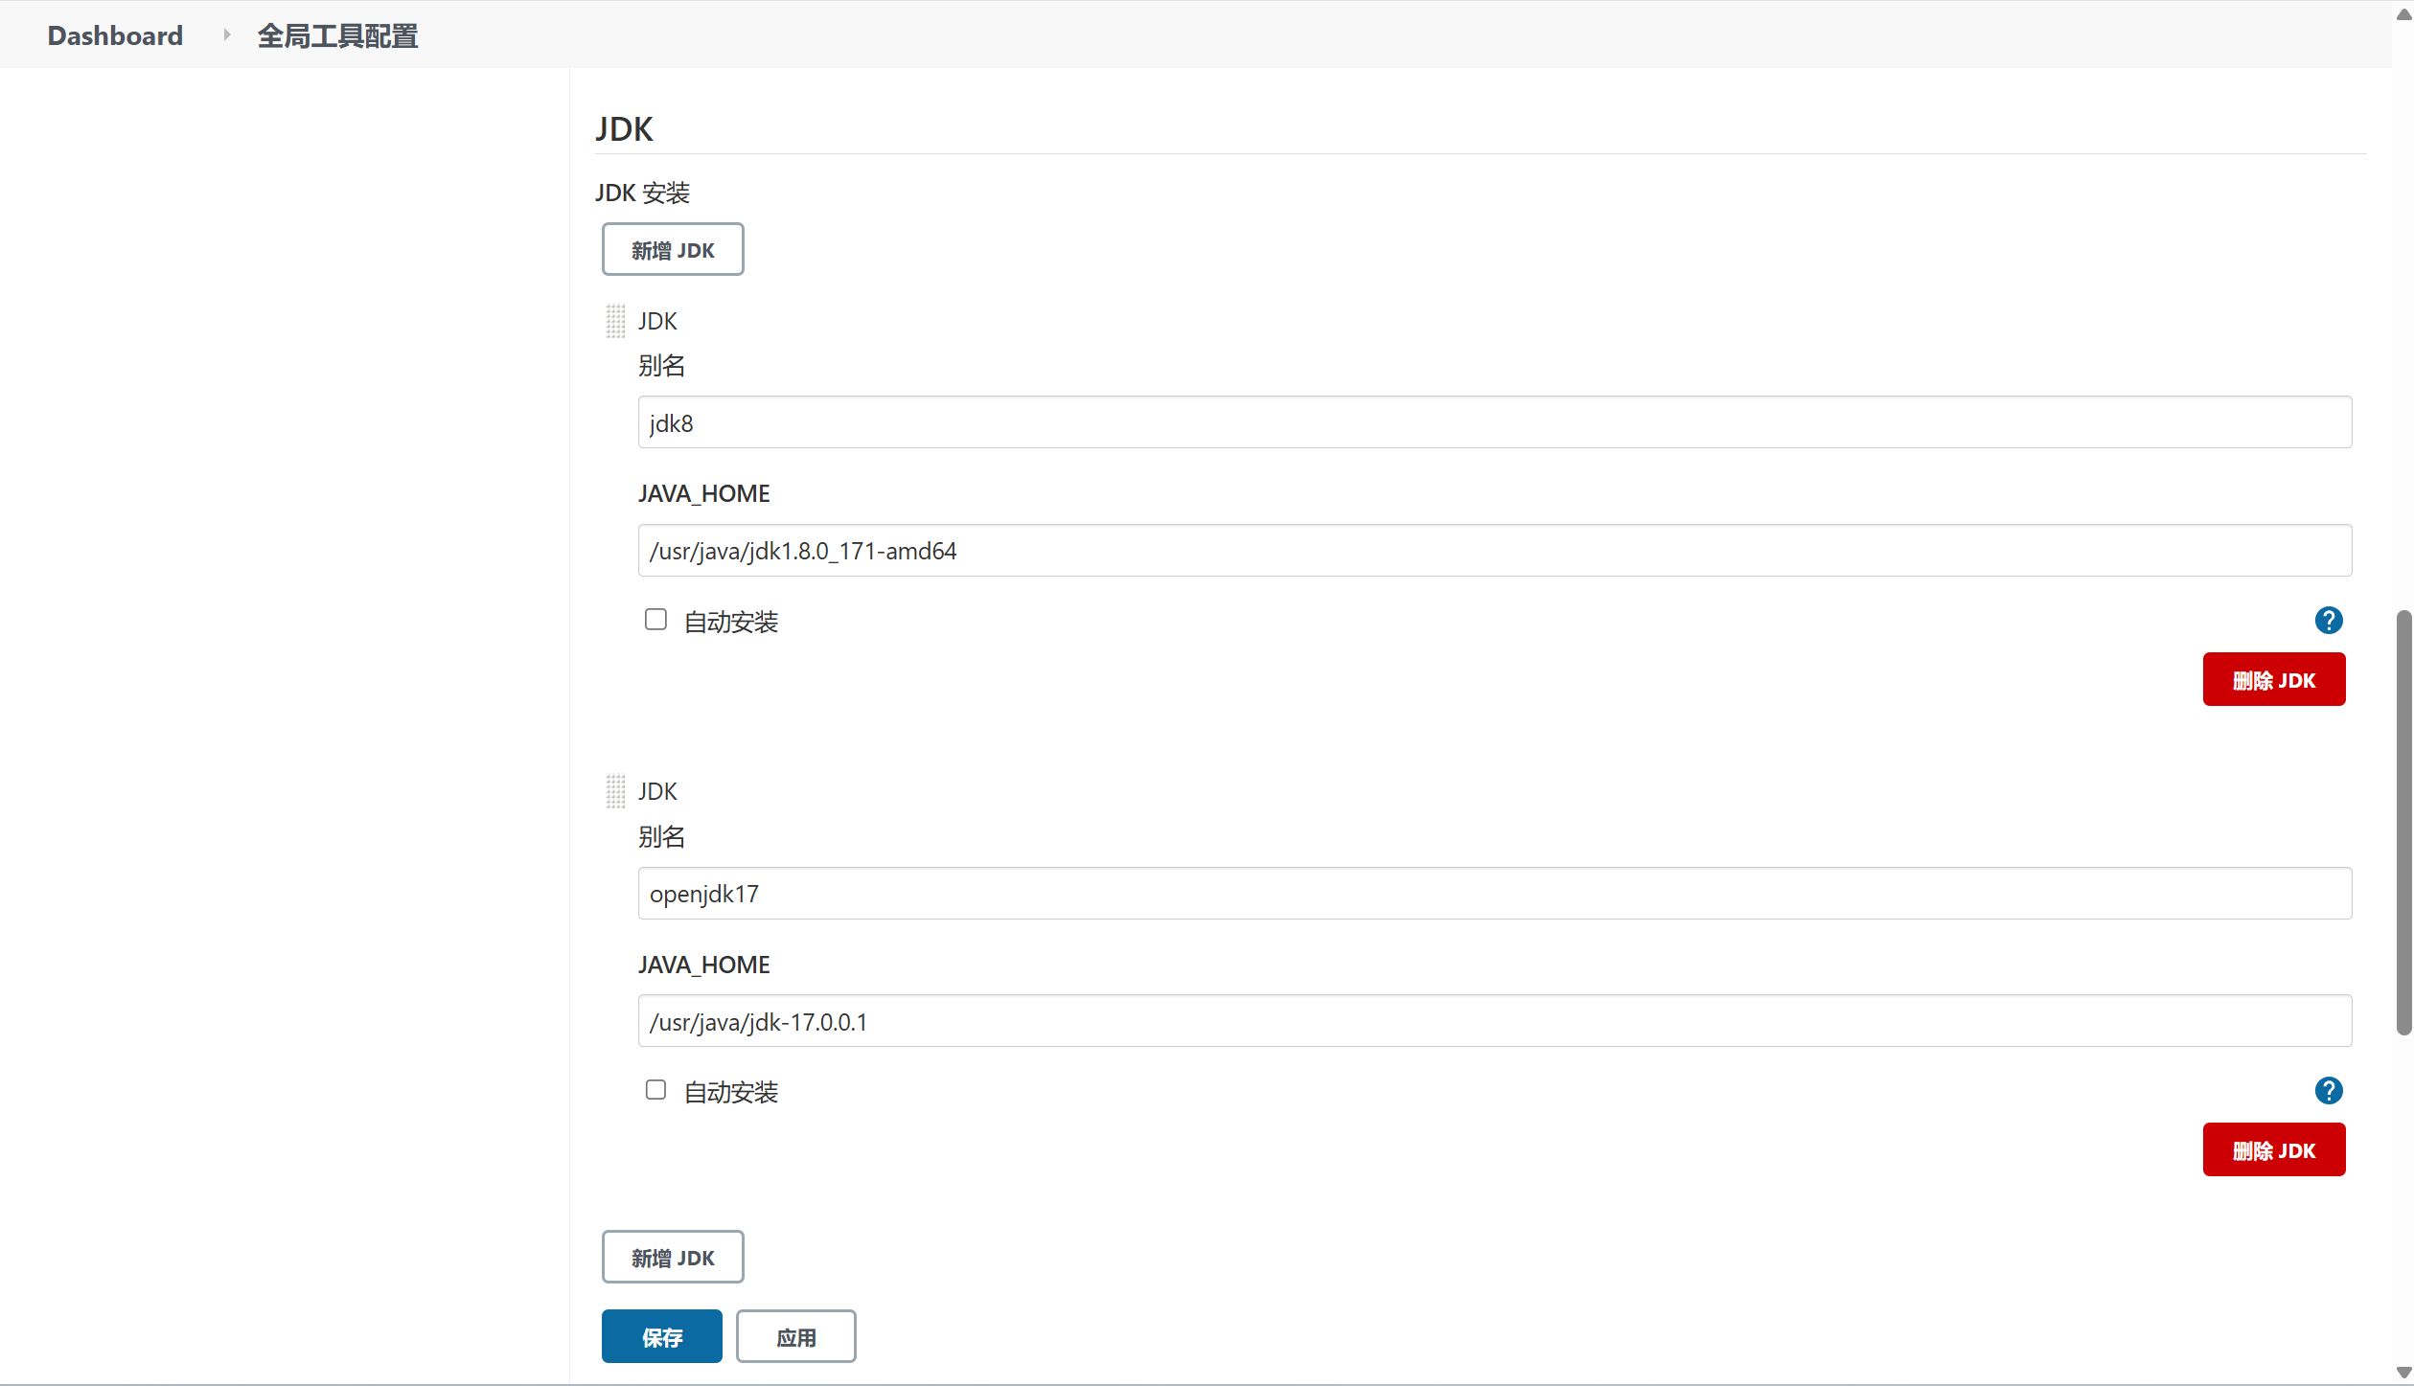The image size is (2414, 1386).
Task: Grab drag handle of openjdk17 JDK entry
Action: pyautogui.click(x=615, y=791)
